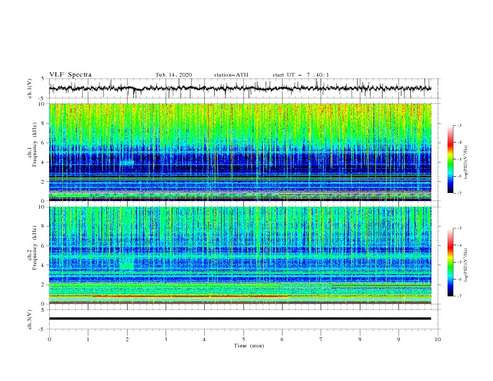The height and width of the screenshot is (381, 493).
Task: Click the light emission patch in ch.2 spectrogram
Action: point(127,266)
